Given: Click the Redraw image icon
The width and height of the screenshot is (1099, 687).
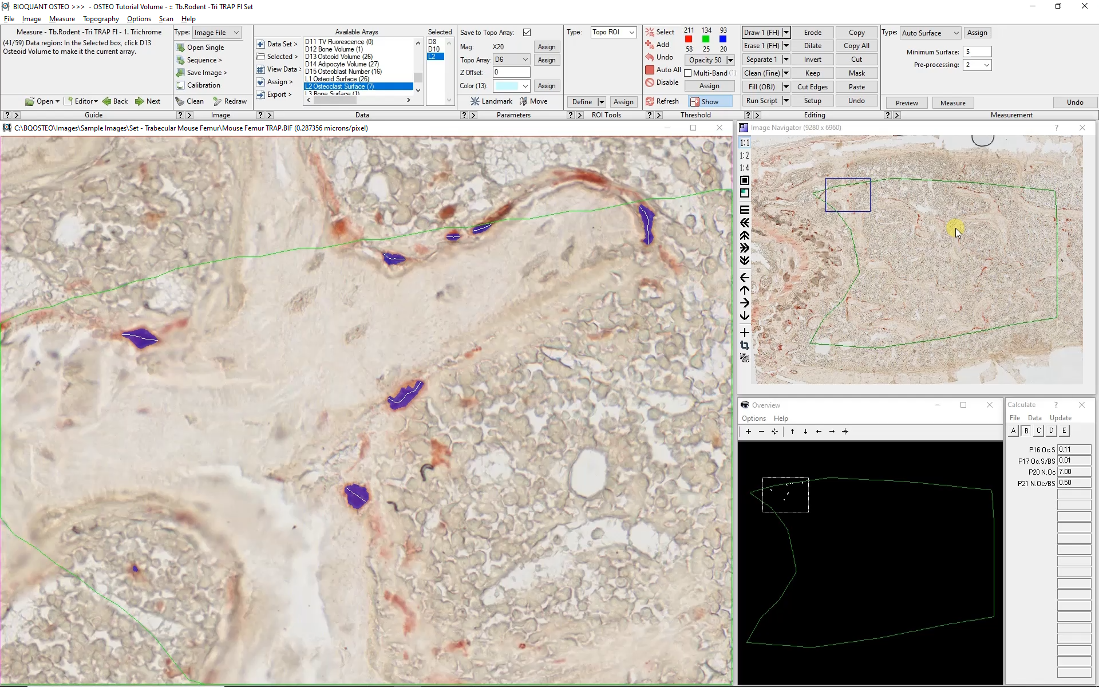Looking at the screenshot, I should click(218, 101).
